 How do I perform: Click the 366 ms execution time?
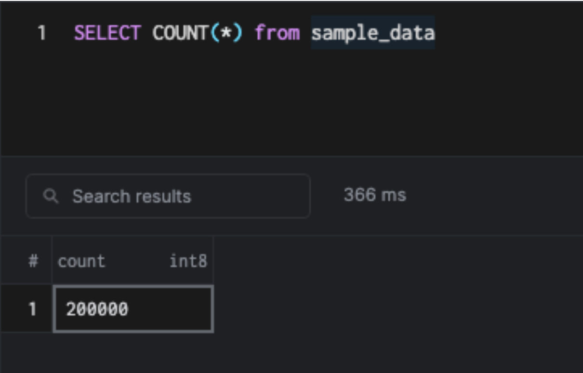click(375, 195)
